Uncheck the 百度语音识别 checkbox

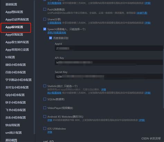pos(51,38)
